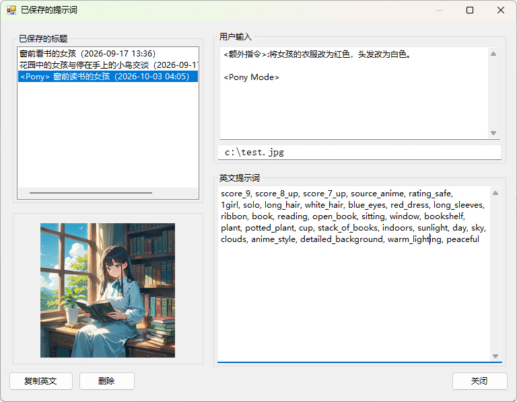Click the c:\test.jpg path field
Screen dimensions: 517x402
[x=359, y=153]
